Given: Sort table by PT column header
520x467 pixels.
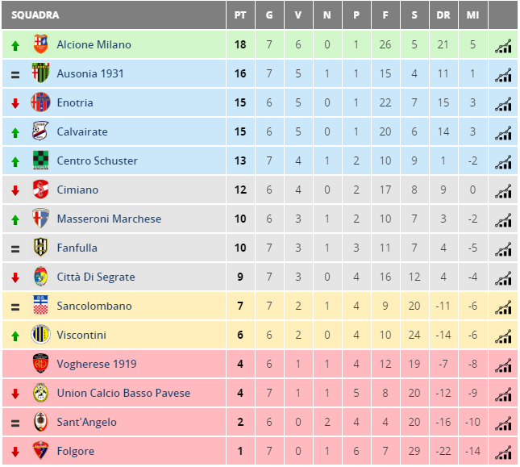Looking at the screenshot, I should point(240,15).
